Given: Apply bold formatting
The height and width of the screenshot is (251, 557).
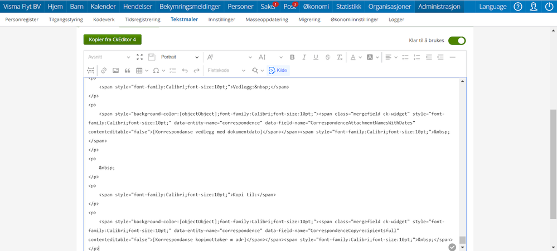Looking at the screenshot, I should 292,57.
